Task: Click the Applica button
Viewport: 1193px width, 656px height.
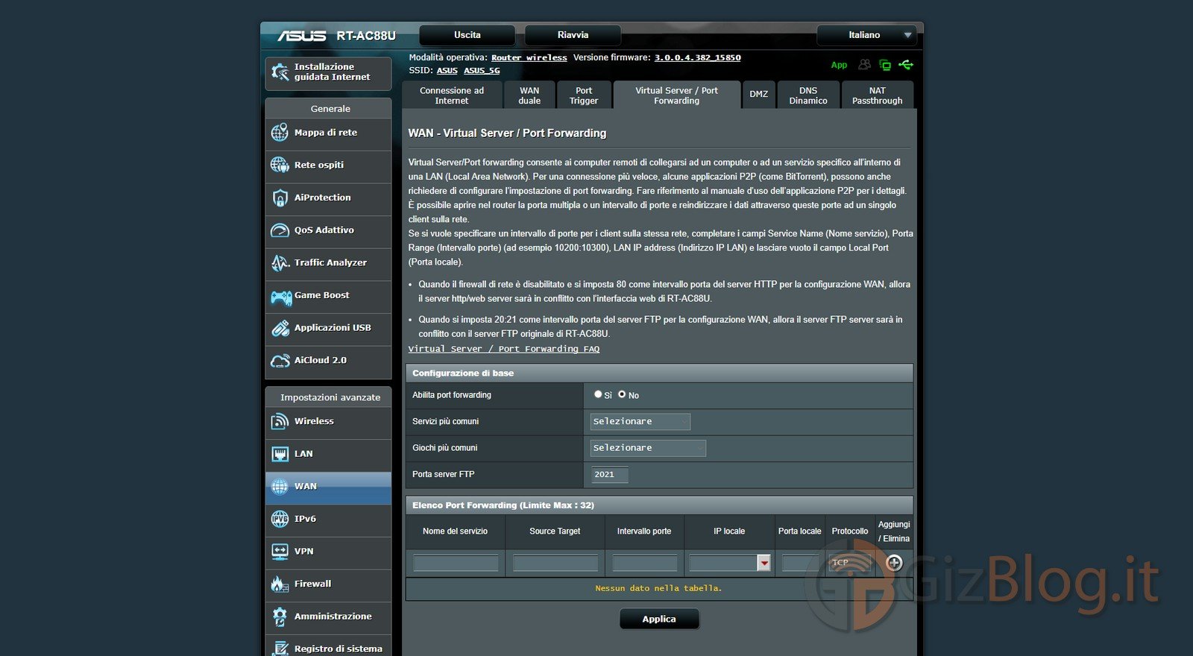Action: click(659, 619)
